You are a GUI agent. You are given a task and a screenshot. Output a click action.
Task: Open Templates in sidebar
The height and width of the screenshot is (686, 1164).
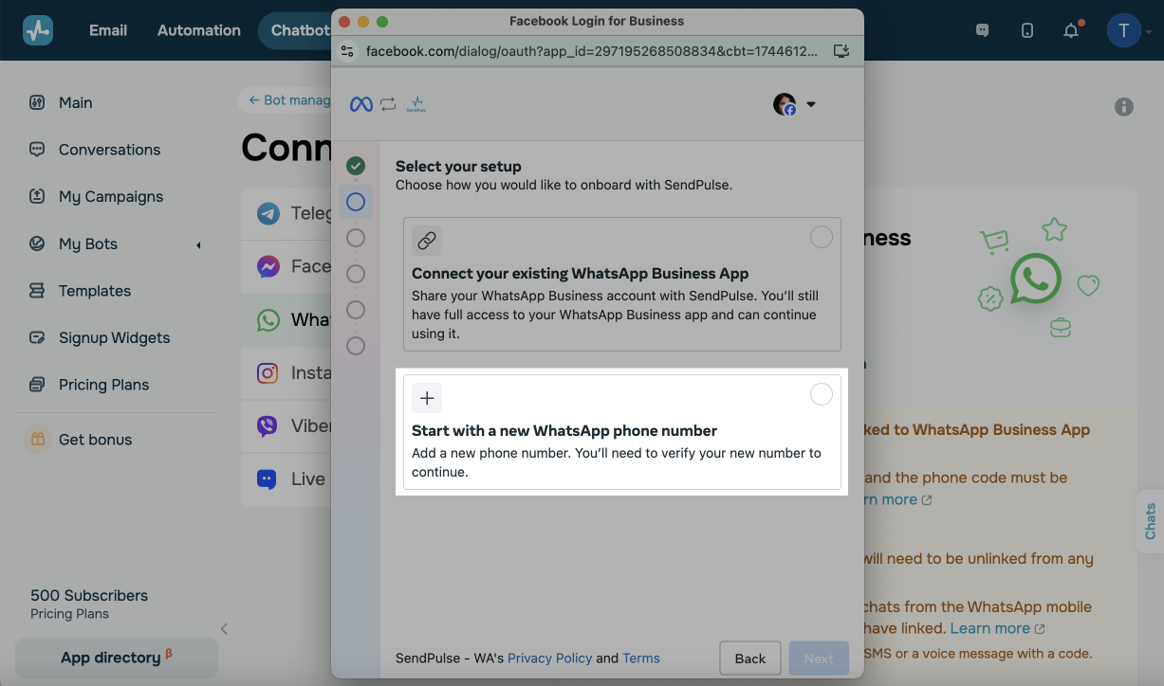[95, 291]
